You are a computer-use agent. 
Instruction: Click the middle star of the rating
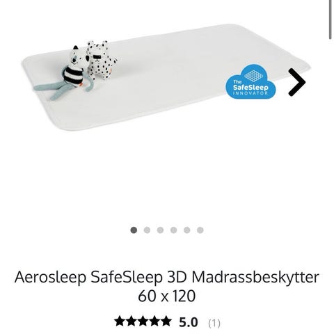(x=143, y=321)
